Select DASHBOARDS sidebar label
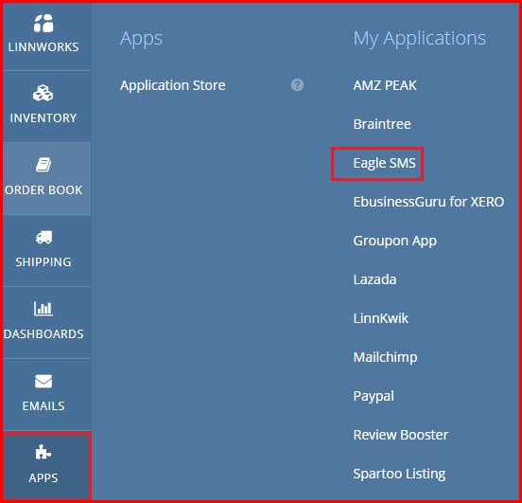 click(43, 333)
